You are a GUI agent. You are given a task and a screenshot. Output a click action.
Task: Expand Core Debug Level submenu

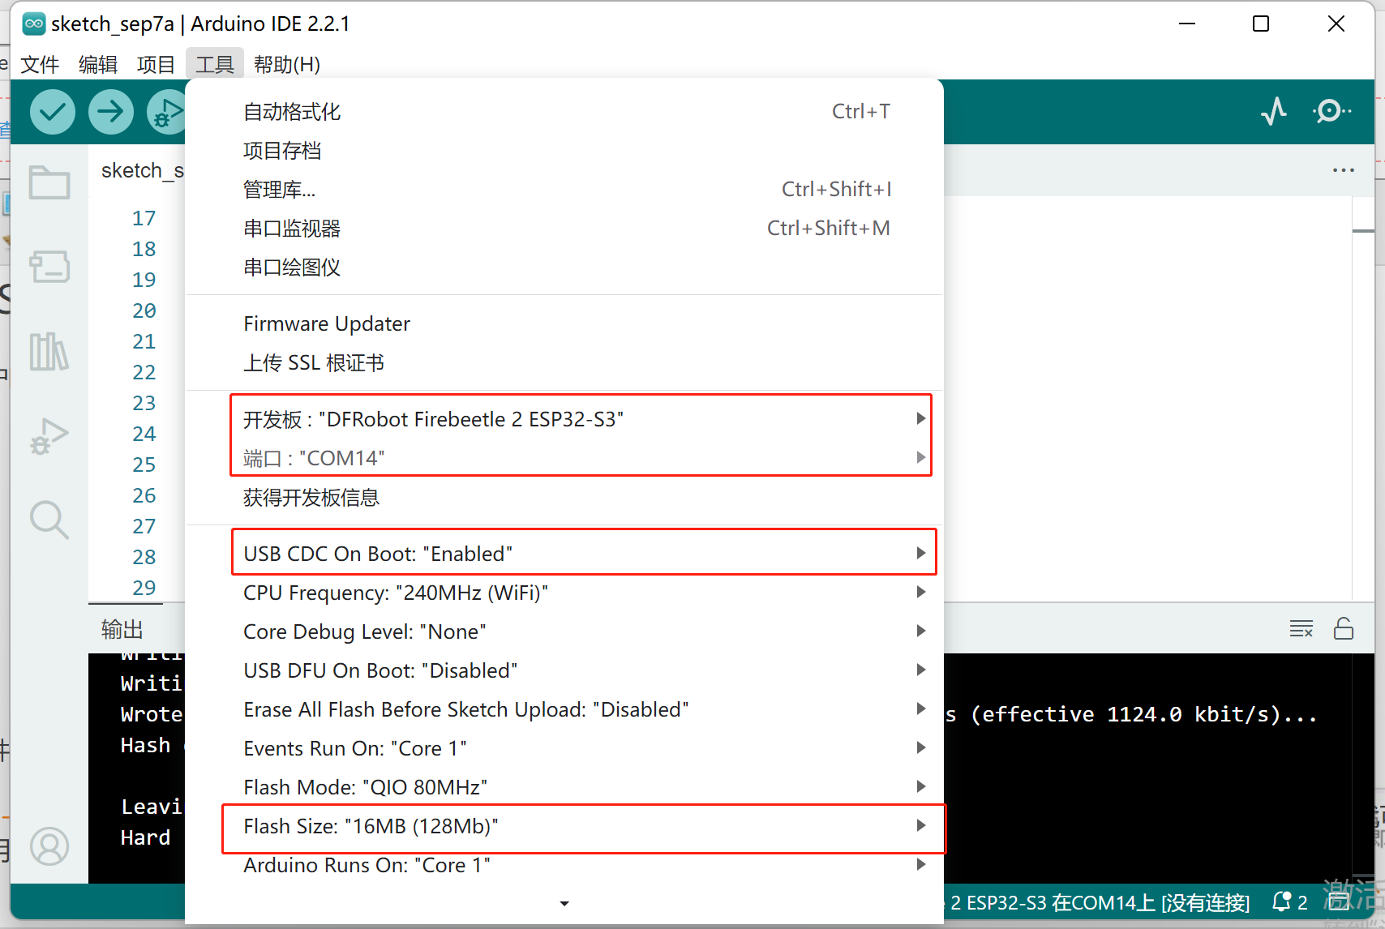(x=564, y=631)
